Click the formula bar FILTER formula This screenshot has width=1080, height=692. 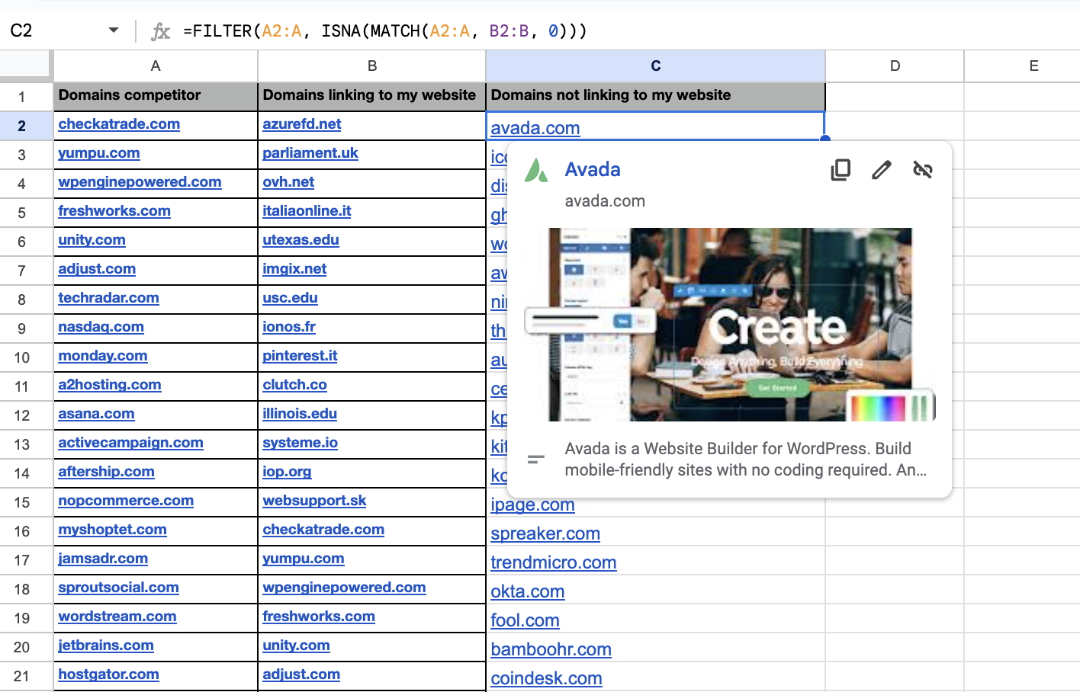(x=385, y=31)
